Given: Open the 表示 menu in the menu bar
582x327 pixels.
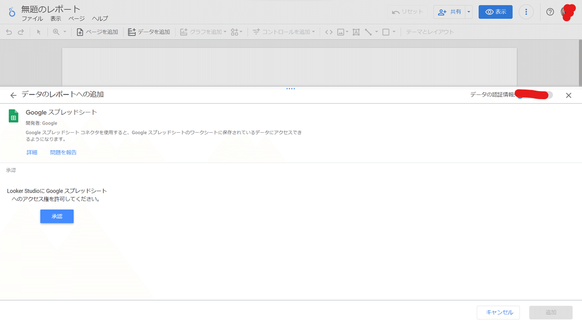Looking at the screenshot, I should point(56,19).
